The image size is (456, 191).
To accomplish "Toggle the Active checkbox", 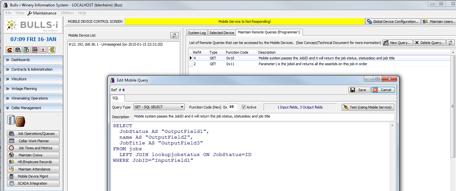I will tap(244, 107).
